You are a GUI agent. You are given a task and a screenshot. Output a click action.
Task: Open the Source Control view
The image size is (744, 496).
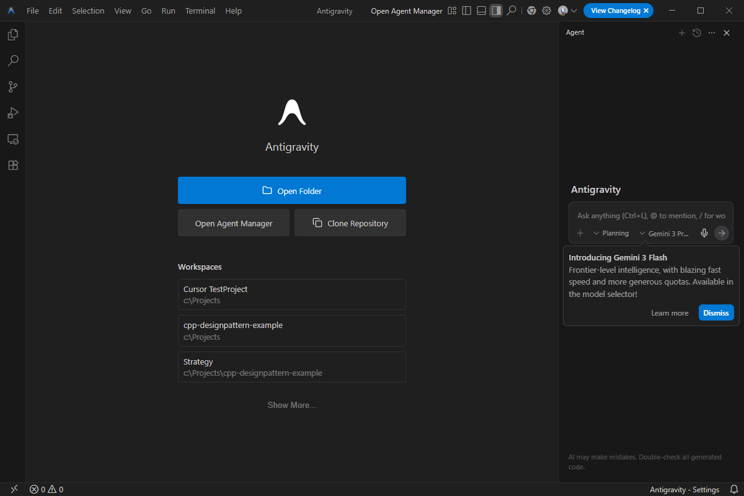tap(12, 87)
